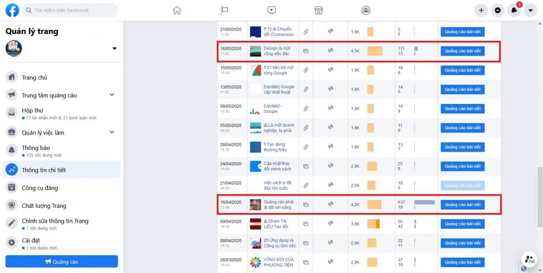Select Thông tin chi tiết

point(62,170)
